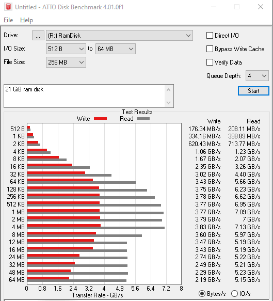Image resolution: width=273 pixels, height=301 pixels.
Task: Open the File menu
Action: (8, 20)
